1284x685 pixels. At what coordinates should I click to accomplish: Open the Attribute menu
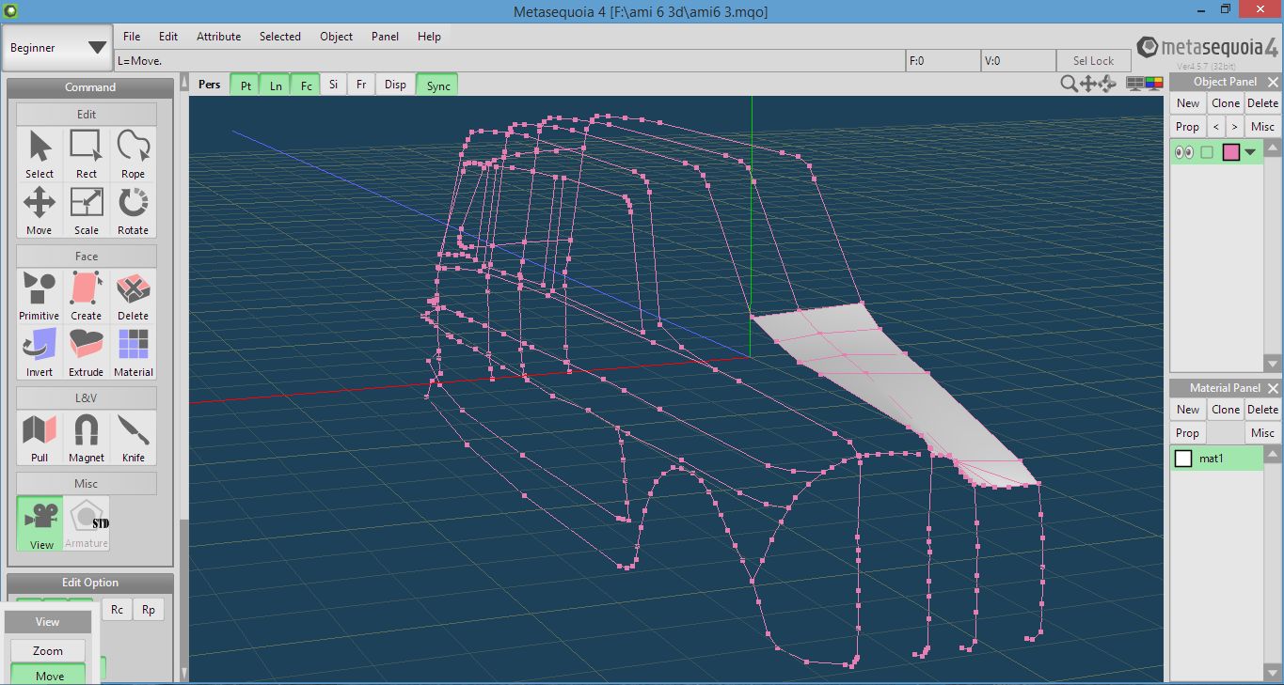coord(218,37)
